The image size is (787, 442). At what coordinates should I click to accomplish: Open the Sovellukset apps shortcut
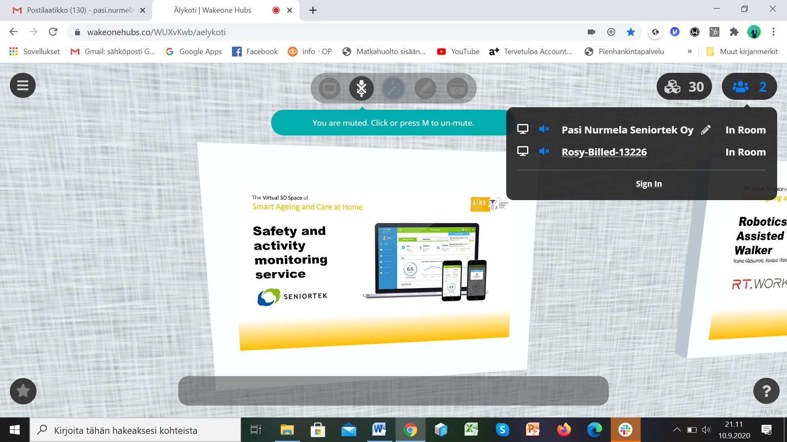tap(34, 52)
